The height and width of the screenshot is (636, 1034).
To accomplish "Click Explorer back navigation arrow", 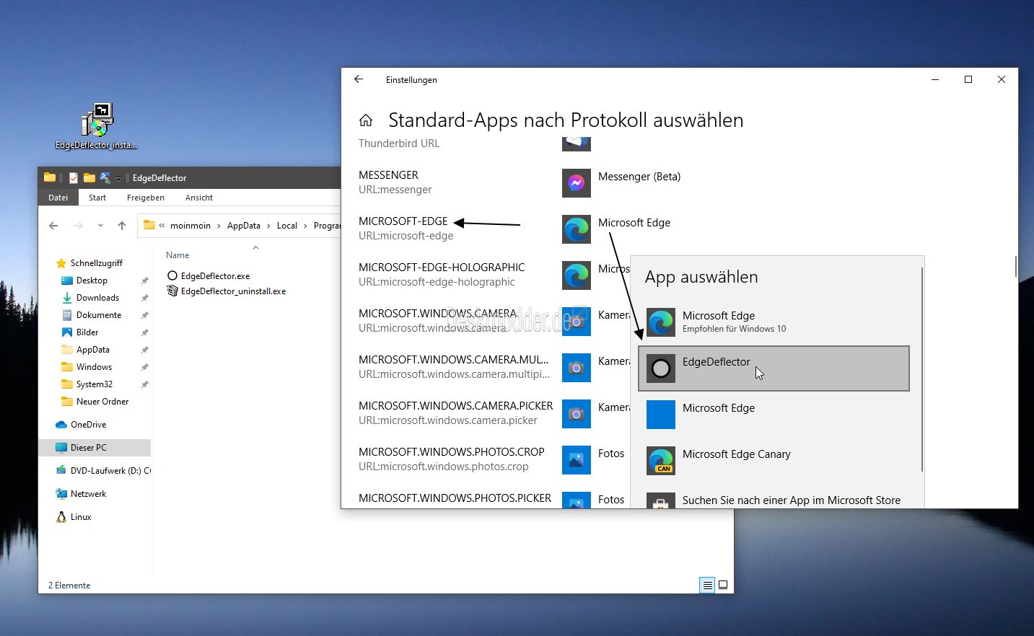I will point(53,226).
